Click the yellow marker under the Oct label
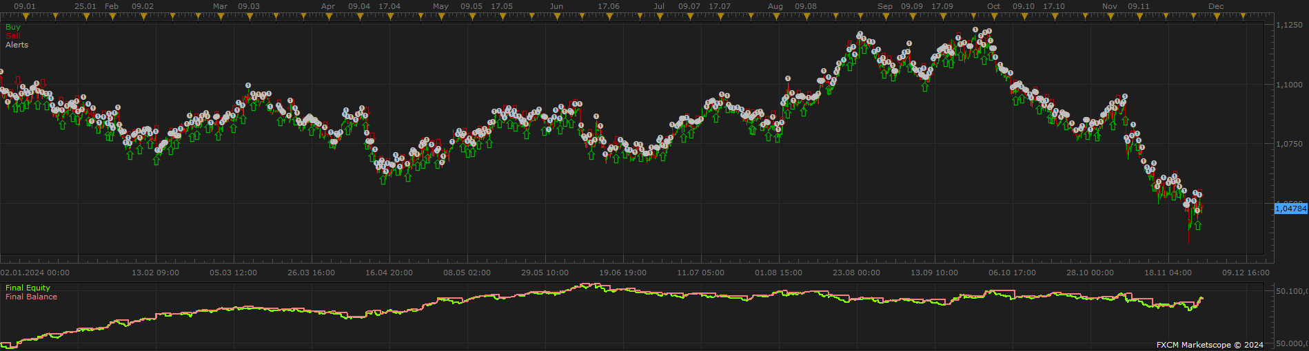The image size is (1309, 351). [x=994, y=17]
